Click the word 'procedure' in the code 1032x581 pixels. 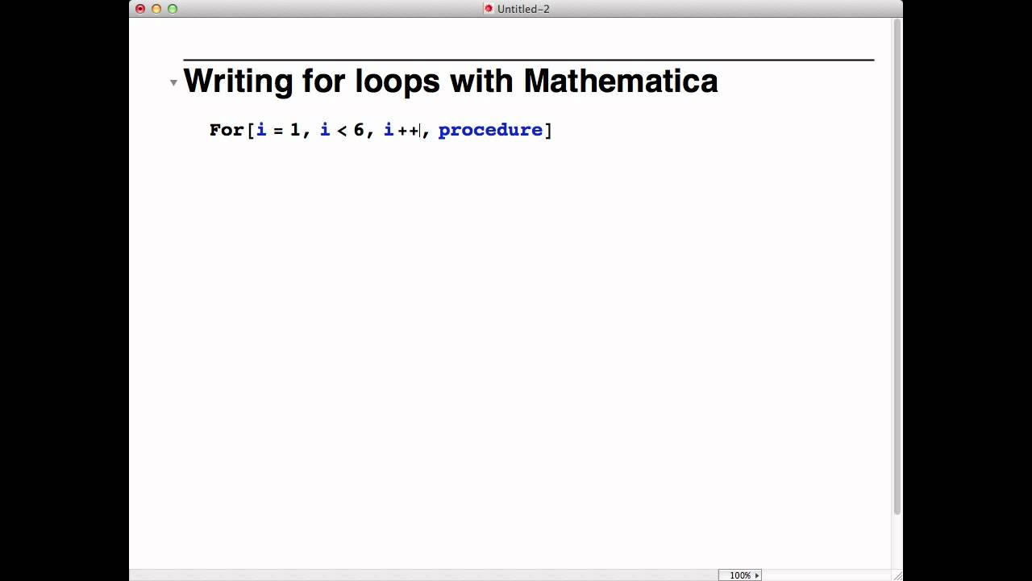[490, 130]
